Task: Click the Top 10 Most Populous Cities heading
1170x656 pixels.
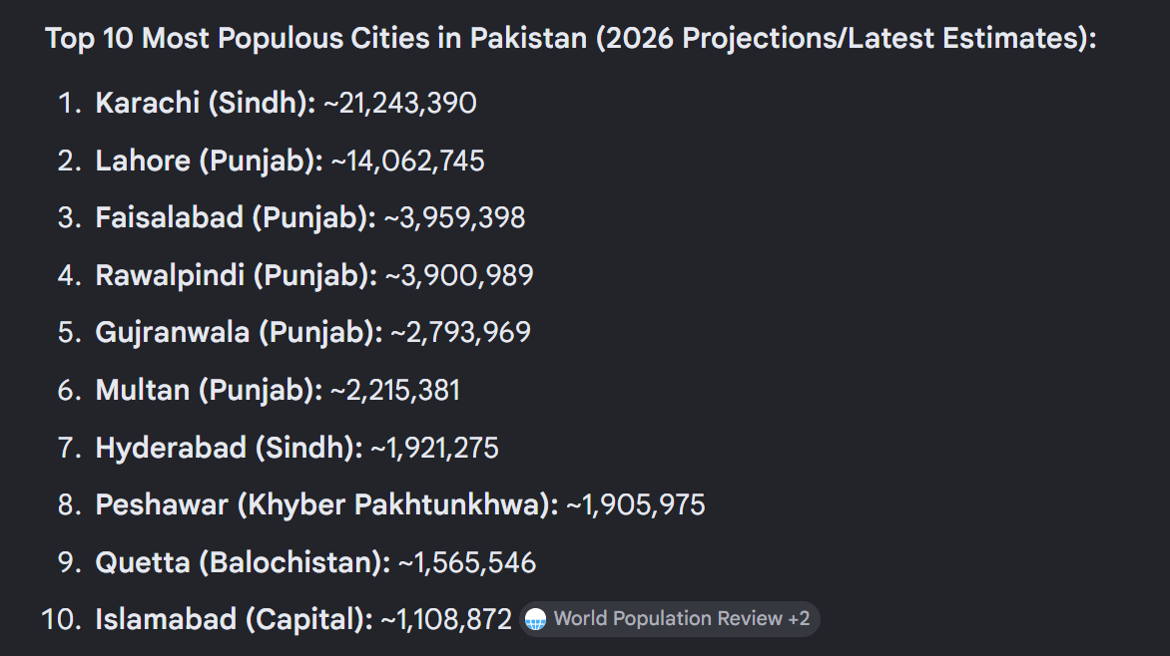Action: pos(571,38)
